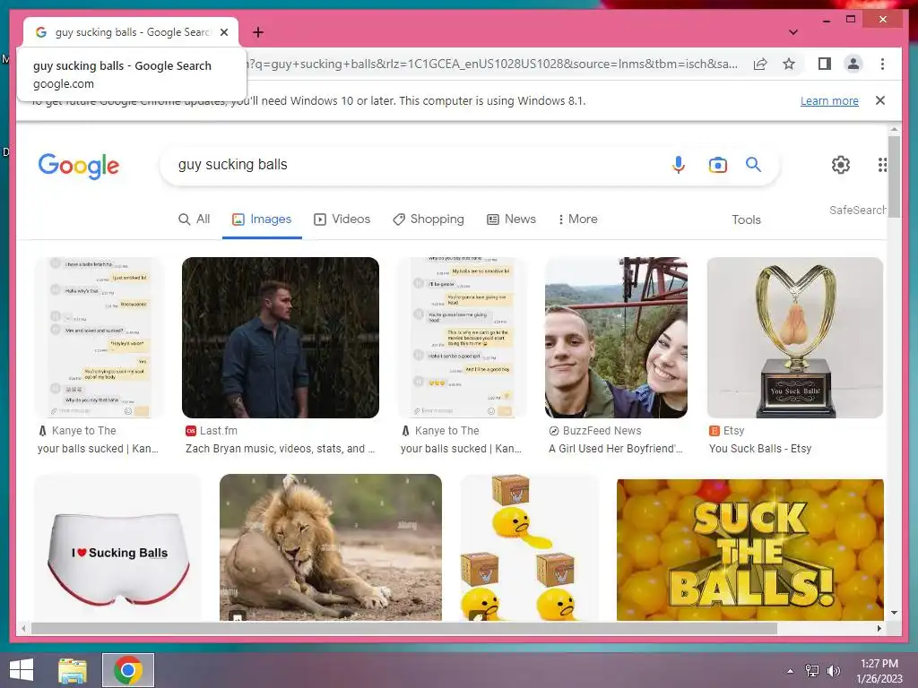This screenshot has width=918, height=688.
Task: Go to Google logo homepage
Action: 79,166
